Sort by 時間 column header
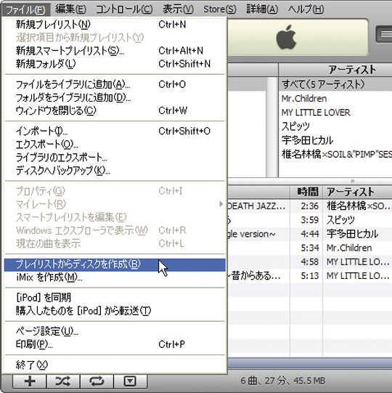The image size is (392, 393). pyautogui.click(x=306, y=192)
